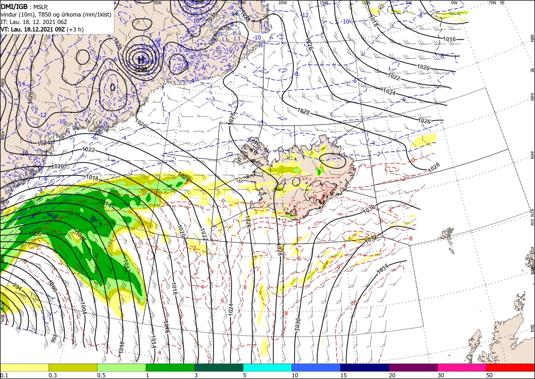
Task: Click the 1012 isobar label
Action: point(126,266)
